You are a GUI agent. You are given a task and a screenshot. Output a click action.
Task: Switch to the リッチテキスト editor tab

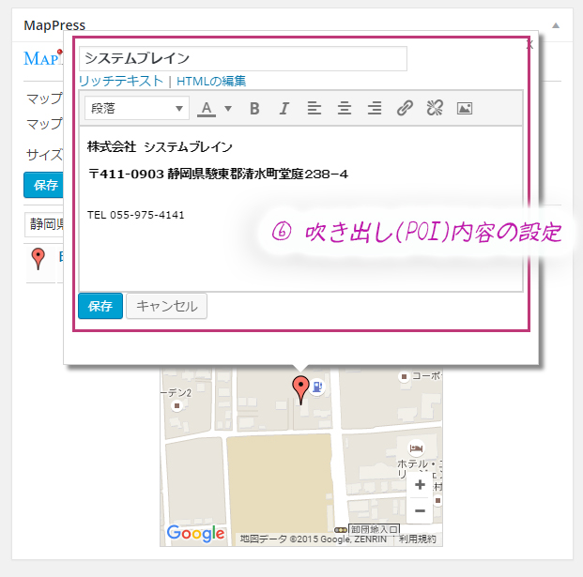121,82
